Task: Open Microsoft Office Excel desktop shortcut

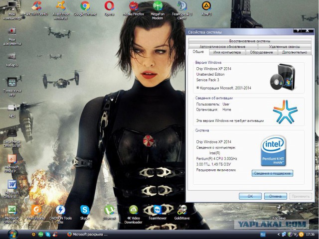Action: click(x=12, y=215)
